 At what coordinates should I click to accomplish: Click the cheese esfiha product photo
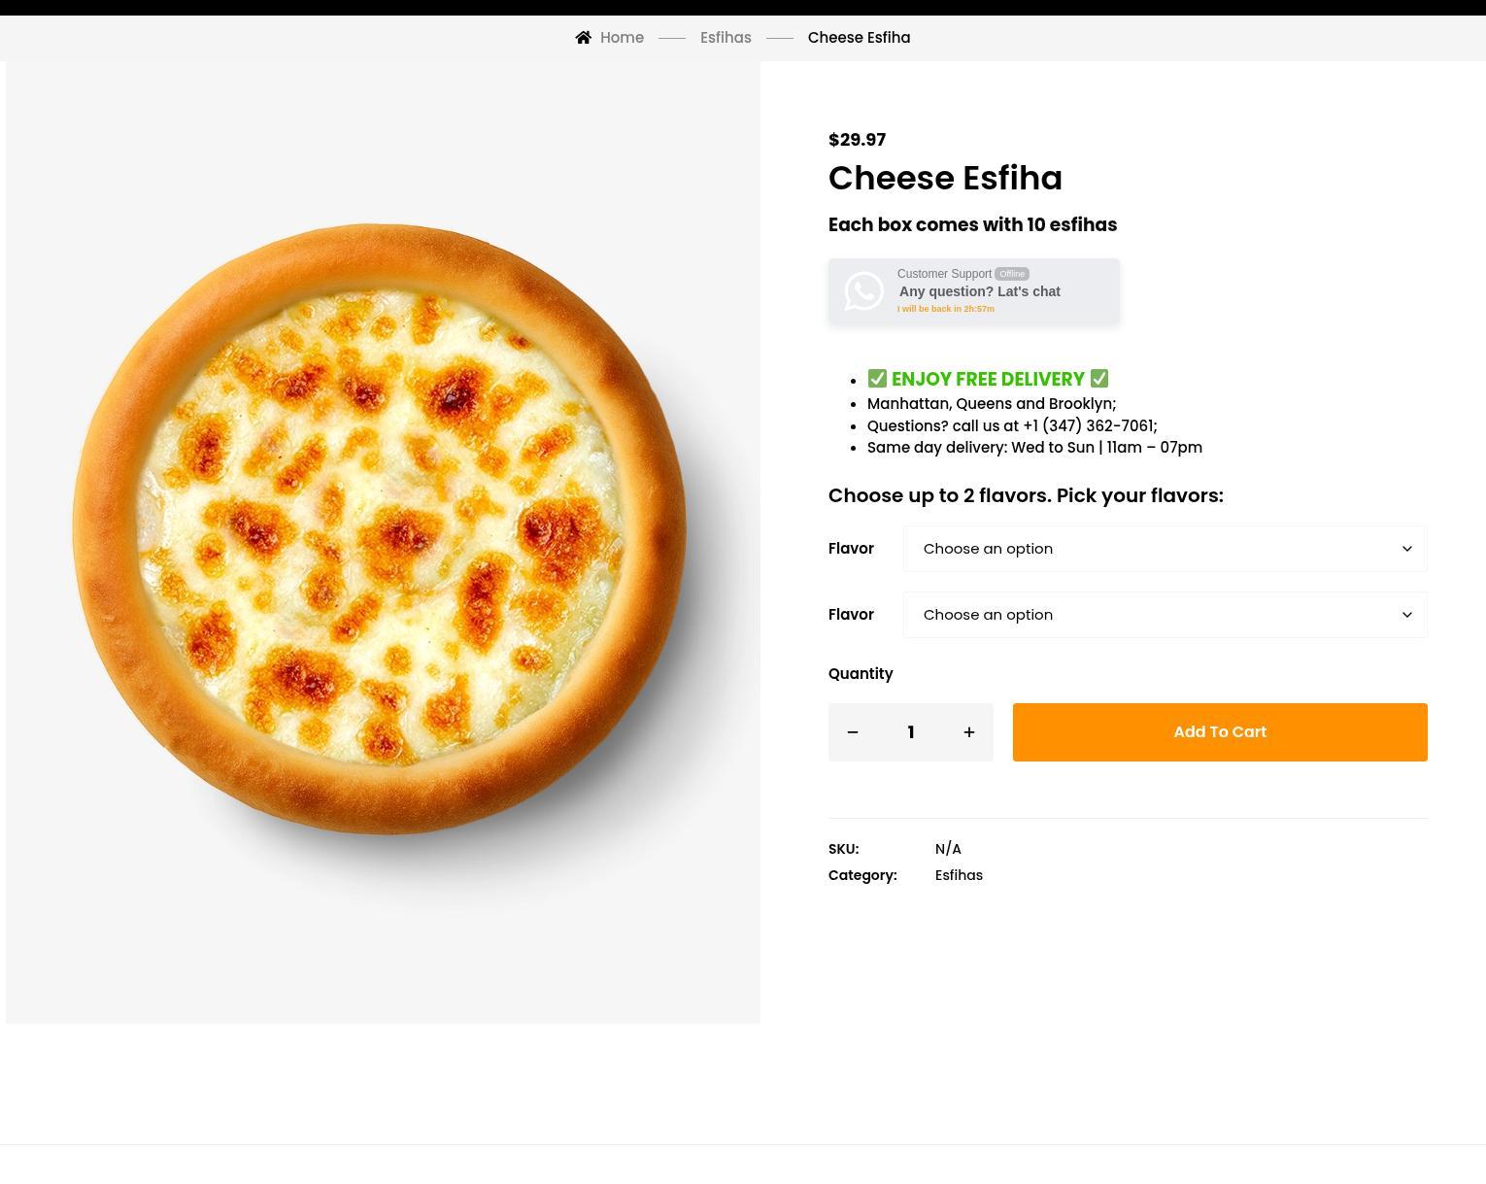tap(381, 529)
